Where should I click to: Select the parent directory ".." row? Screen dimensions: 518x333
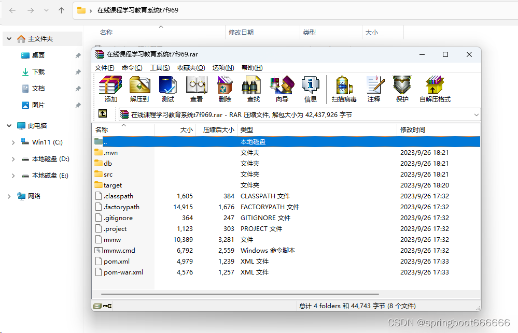286,141
